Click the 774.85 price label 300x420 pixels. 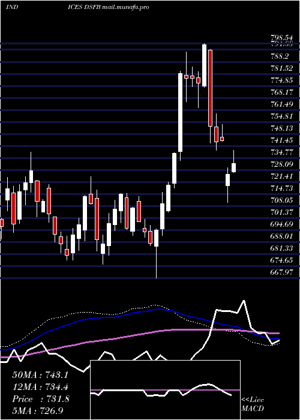(x=281, y=80)
